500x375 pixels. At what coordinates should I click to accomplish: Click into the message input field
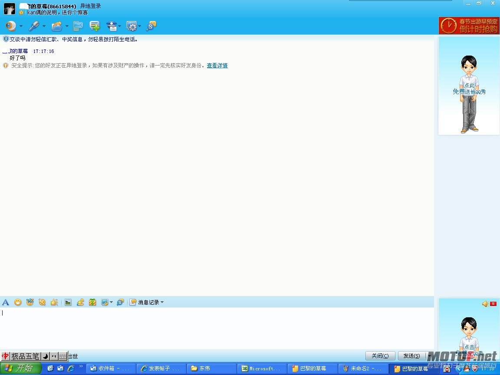point(217,328)
